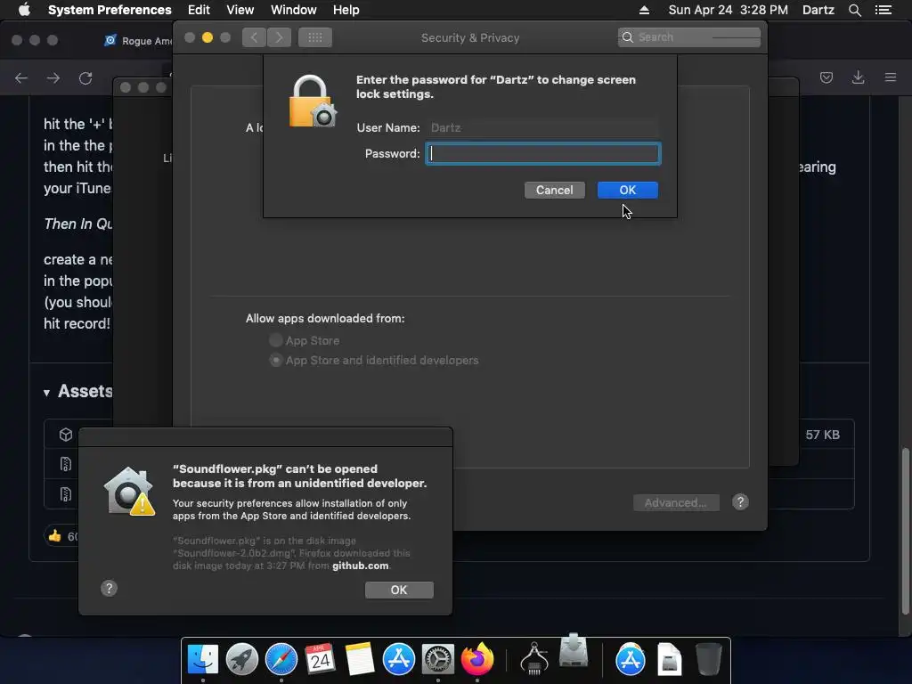Open Notification Center list icon
The image size is (912, 684).
[883, 10]
